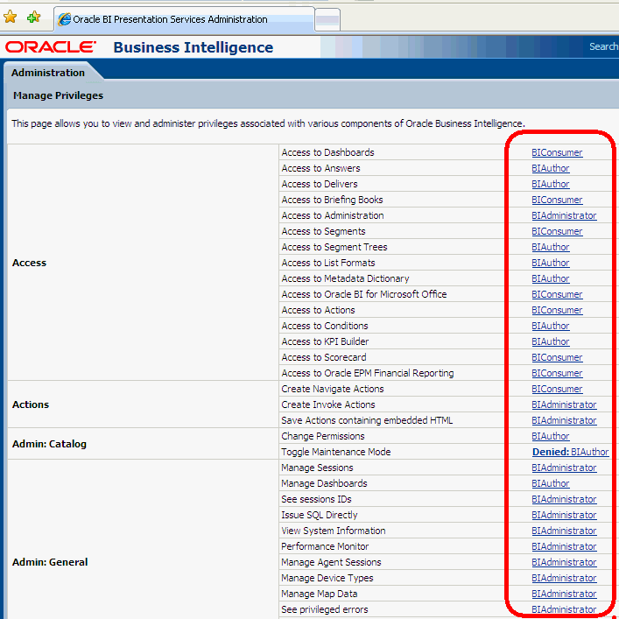This screenshot has height=619, width=619.
Task: Open BIAuthor link for Access to Answers
Action: tap(551, 168)
